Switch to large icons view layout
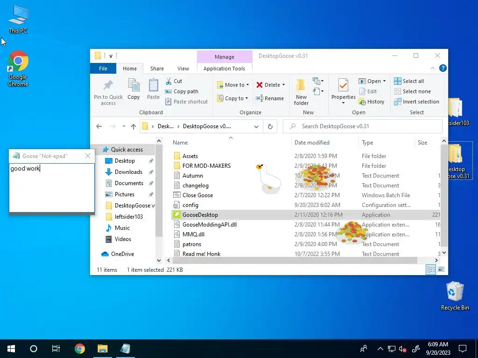This screenshot has height=358, width=478. click(x=441, y=270)
